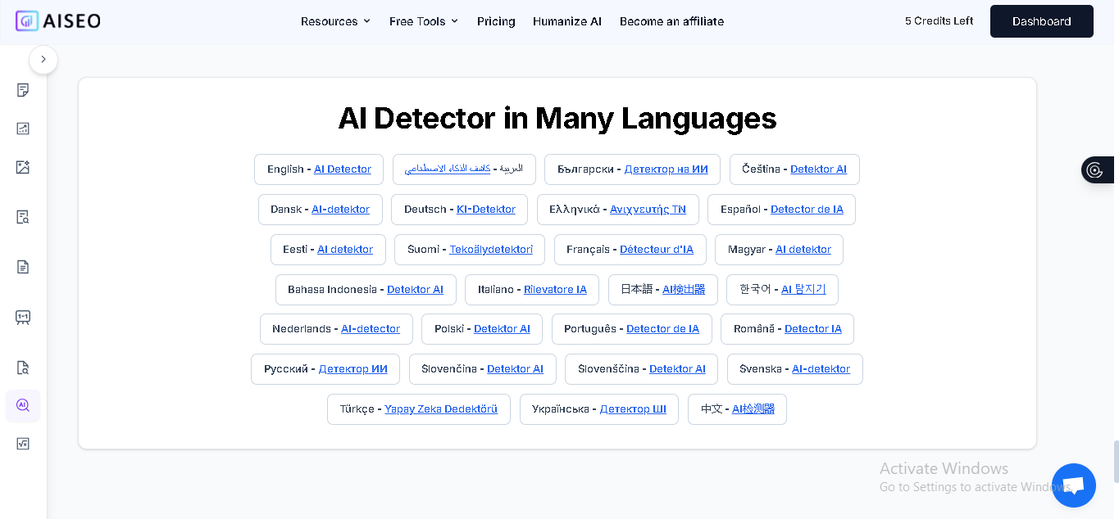Click the 5 Credits Left indicator
Viewport: 1119px width, 519px height.
(x=939, y=21)
